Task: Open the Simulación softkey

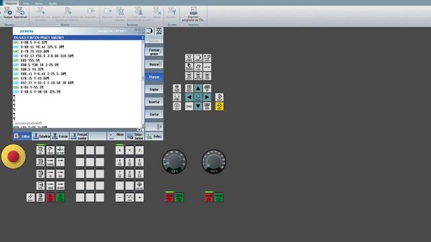Action: click(x=135, y=136)
